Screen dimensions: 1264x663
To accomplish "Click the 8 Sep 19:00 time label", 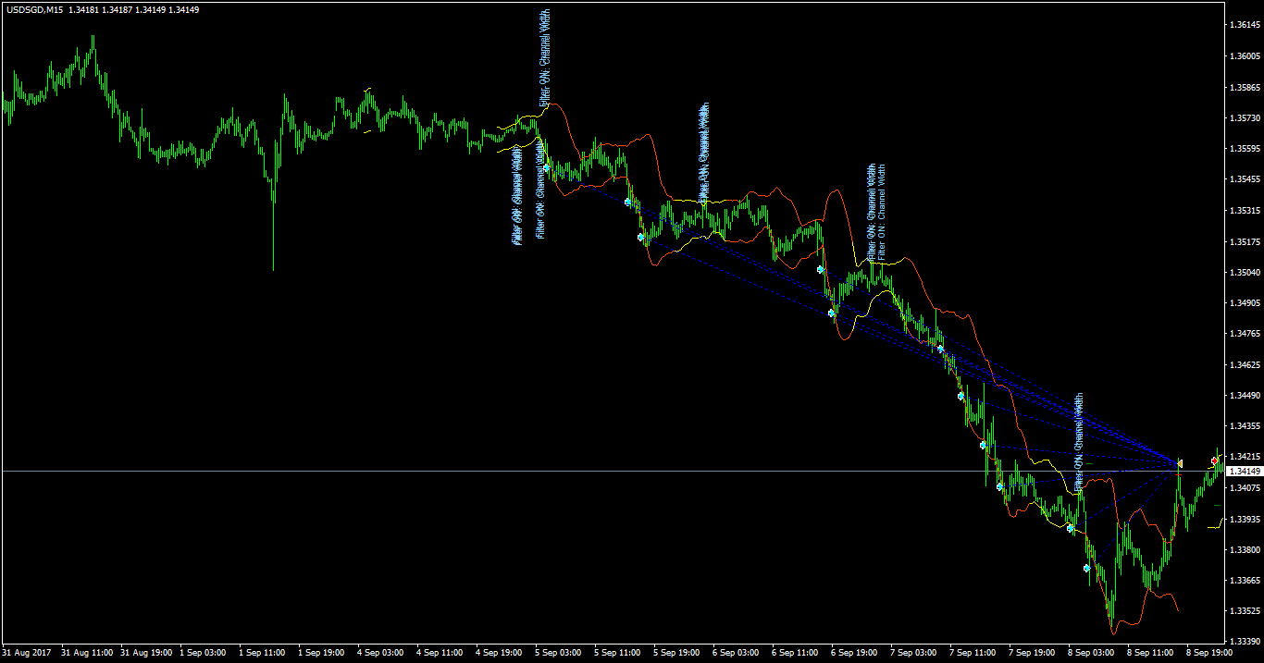I will [1209, 653].
